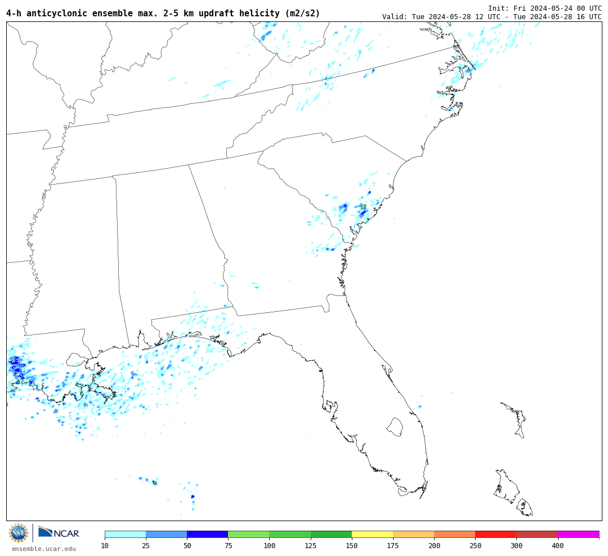The height and width of the screenshot is (556, 608).
Task: Click the colorbar label 125
Action: (311, 545)
